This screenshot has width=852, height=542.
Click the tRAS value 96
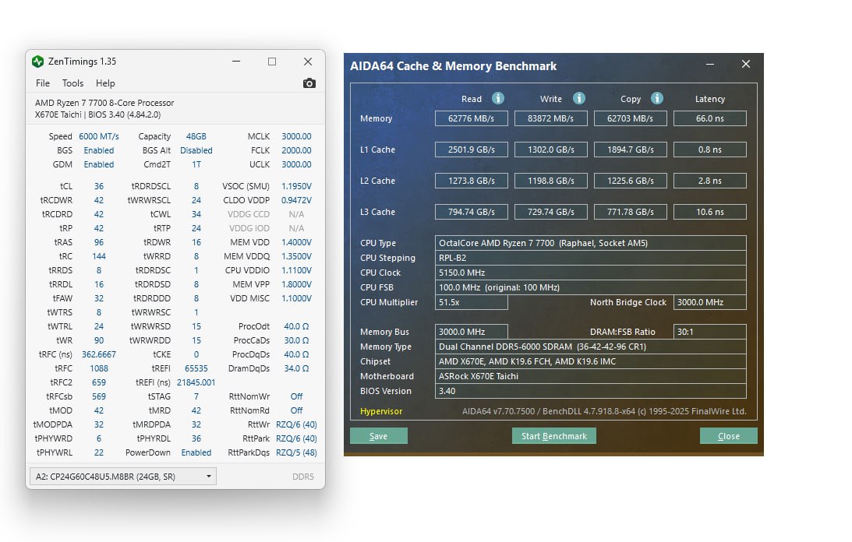(x=99, y=242)
